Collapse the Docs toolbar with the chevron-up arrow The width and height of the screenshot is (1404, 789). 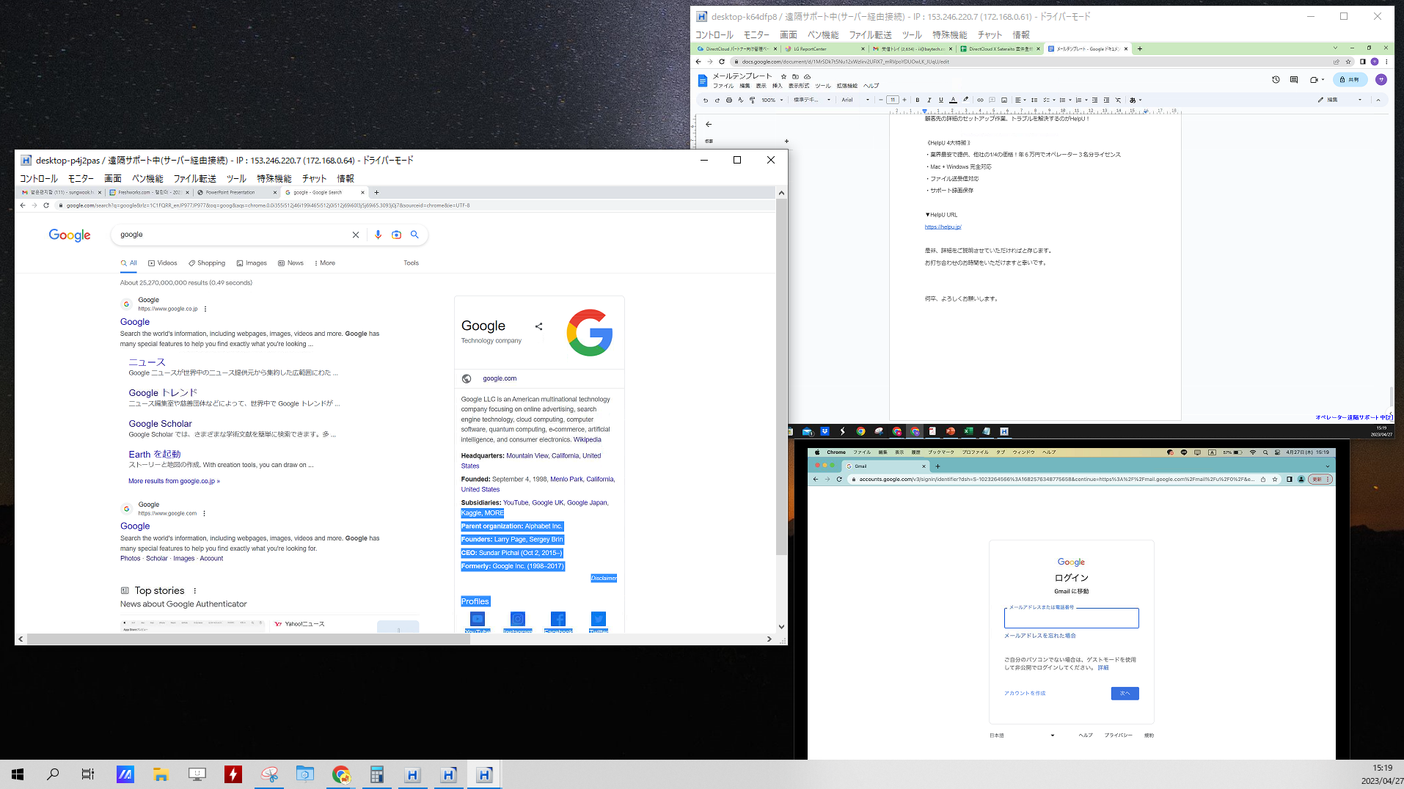point(1378,100)
